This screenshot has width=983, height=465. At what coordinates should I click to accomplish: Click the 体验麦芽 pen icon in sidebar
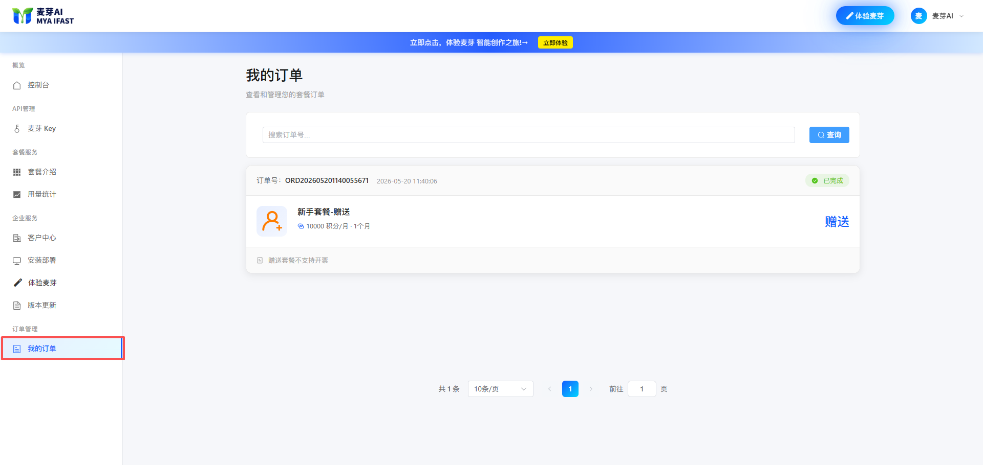tap(17, 283)
